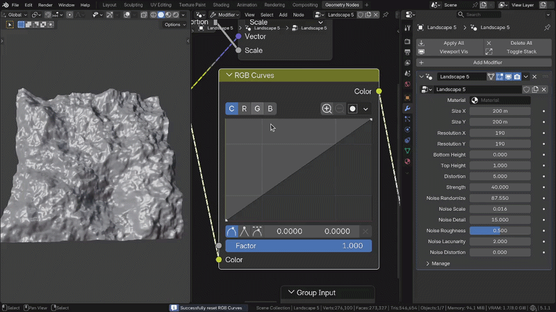Select vector handle type for curve point
This screenshot has width=556, height=312.
(245, 232)
